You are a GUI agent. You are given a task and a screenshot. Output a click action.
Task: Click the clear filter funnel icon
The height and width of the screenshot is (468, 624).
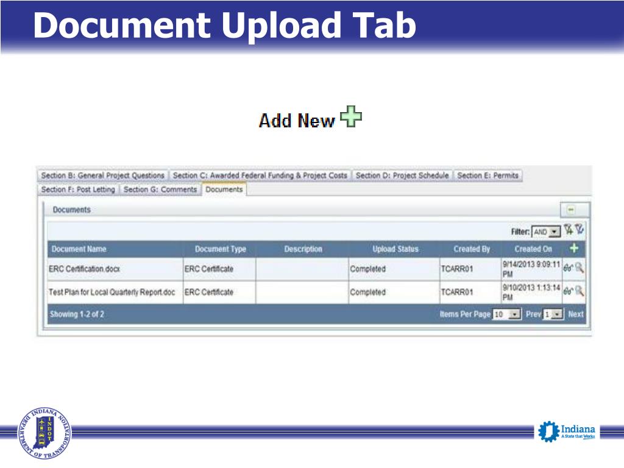[x=579, y=229]
